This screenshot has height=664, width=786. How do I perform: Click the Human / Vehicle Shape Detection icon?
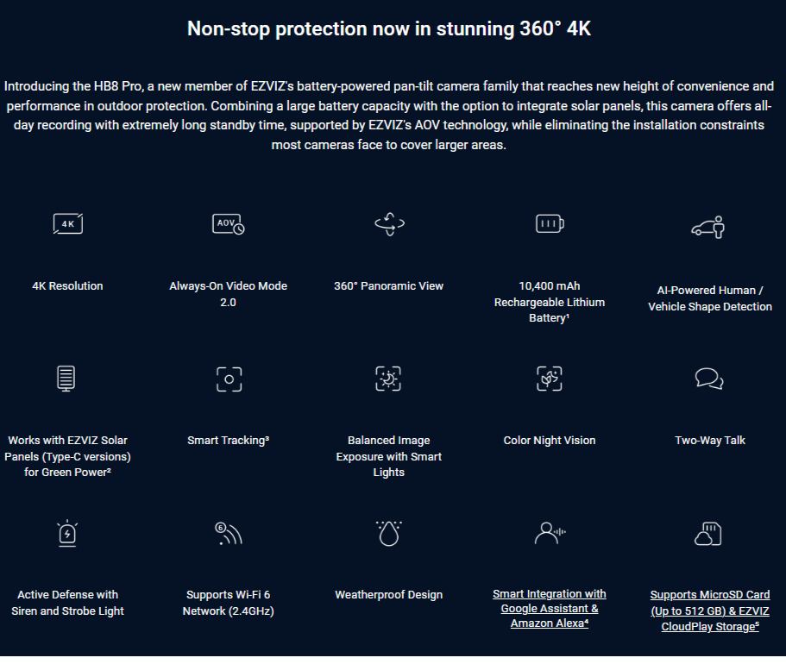point(709,227)
